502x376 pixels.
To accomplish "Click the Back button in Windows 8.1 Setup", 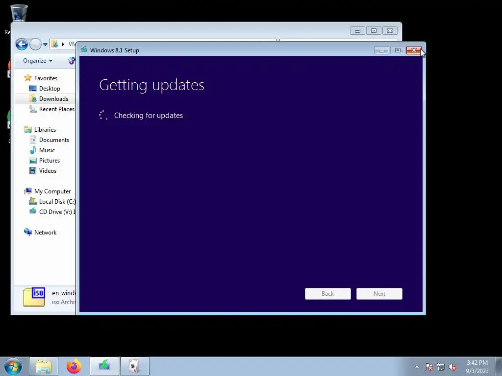I will tap(327, 294).
